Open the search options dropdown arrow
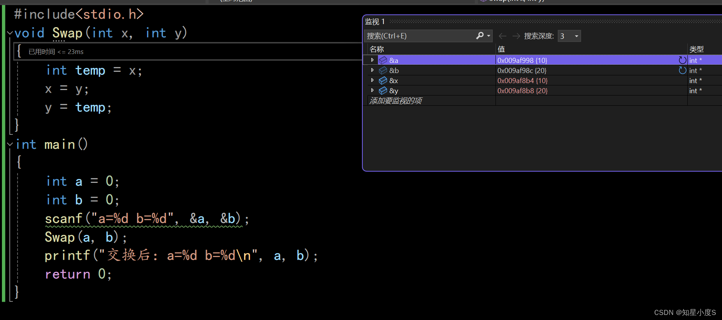Viewport: 722px width, 320px height. coord(488,36)
